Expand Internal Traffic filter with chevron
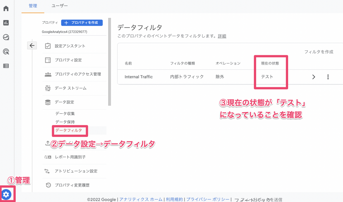The width and height of the screenshot is (343, 202). click(314, 77)
